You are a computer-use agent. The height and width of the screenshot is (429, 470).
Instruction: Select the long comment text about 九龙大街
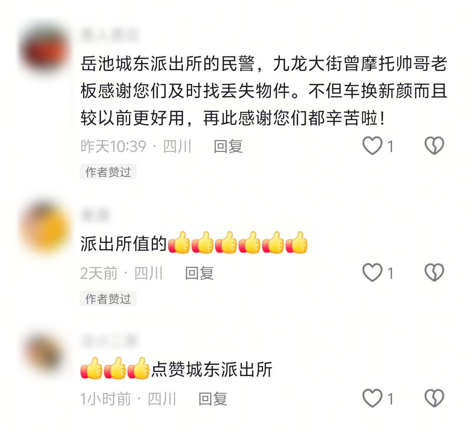click(264, 91)
